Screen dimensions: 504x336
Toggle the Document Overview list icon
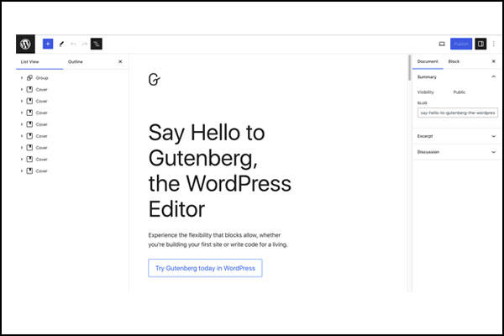[97, 44]
